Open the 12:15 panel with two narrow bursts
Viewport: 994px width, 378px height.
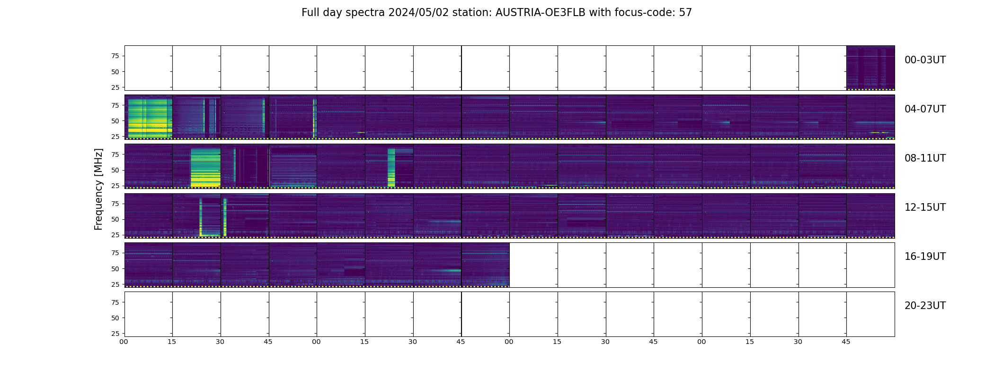click(x=196, y=215)
